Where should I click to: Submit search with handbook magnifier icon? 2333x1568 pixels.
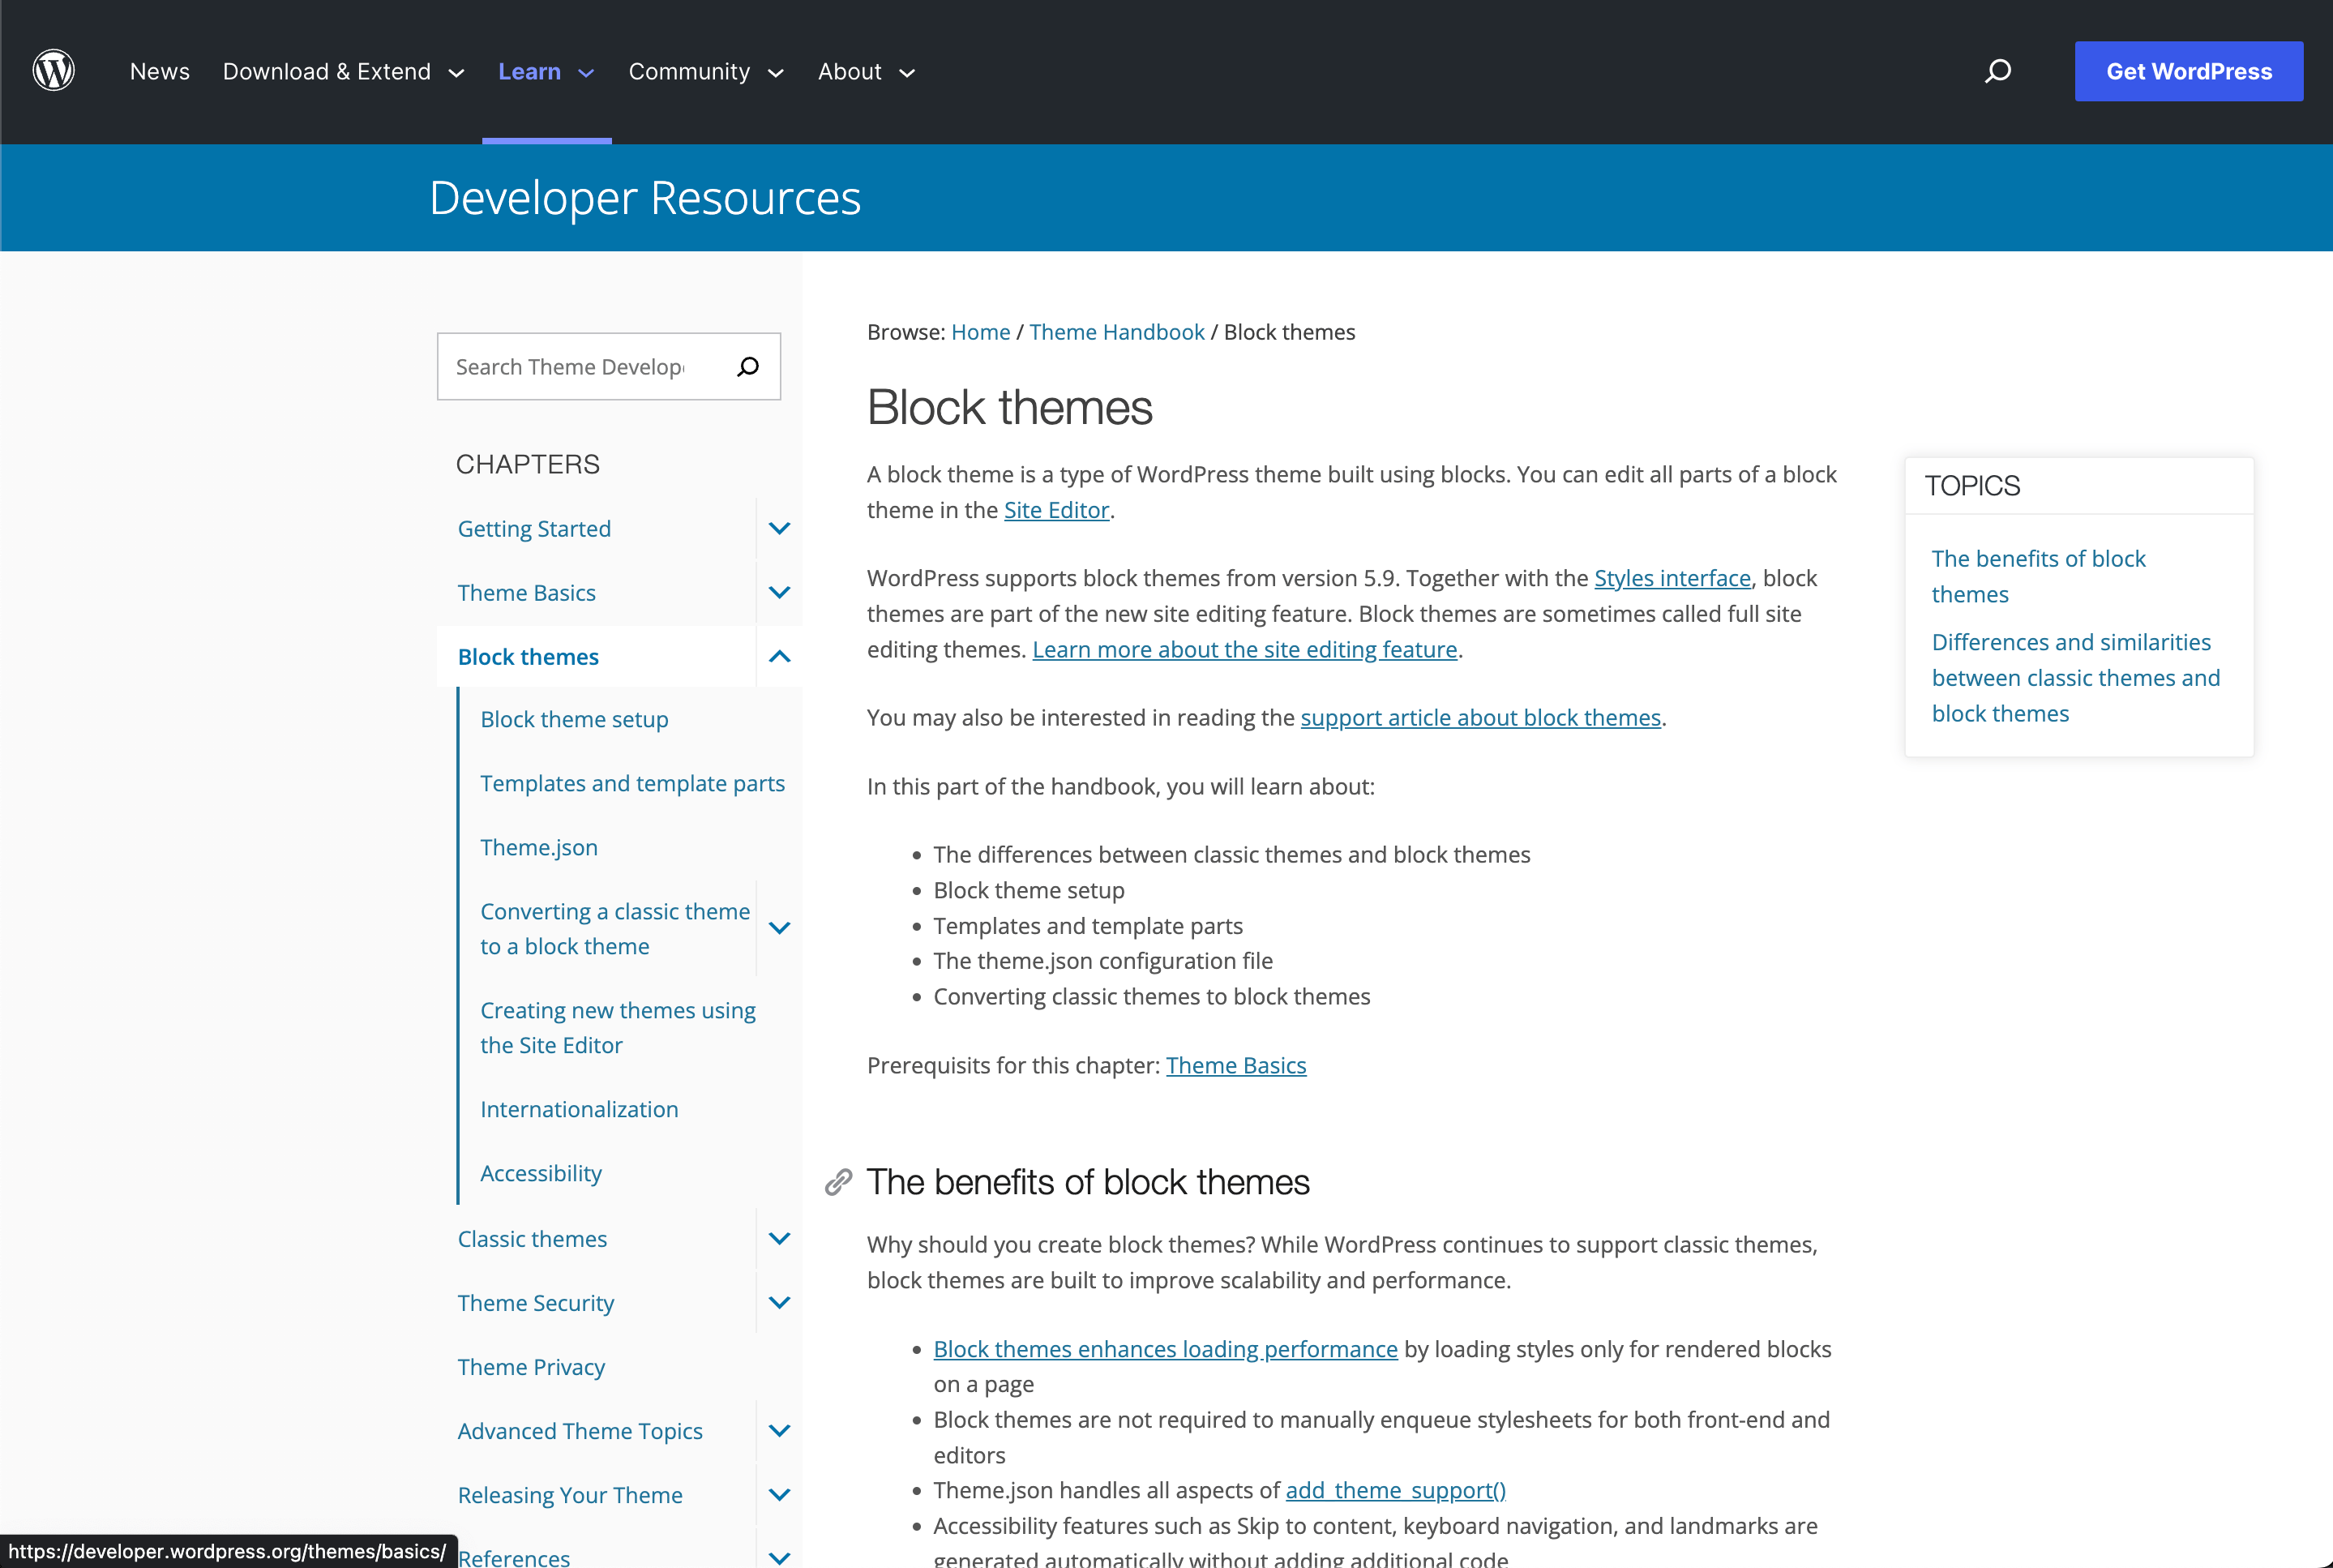point(747,367)
